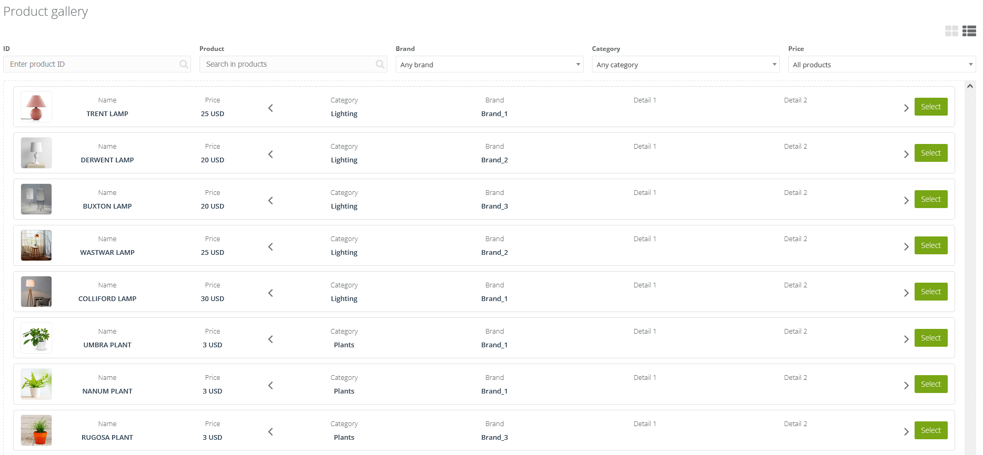Click Brand_3 on Buxton Lamp row
The height and width of the screenshot is (455, 983).
coord(495,206)
